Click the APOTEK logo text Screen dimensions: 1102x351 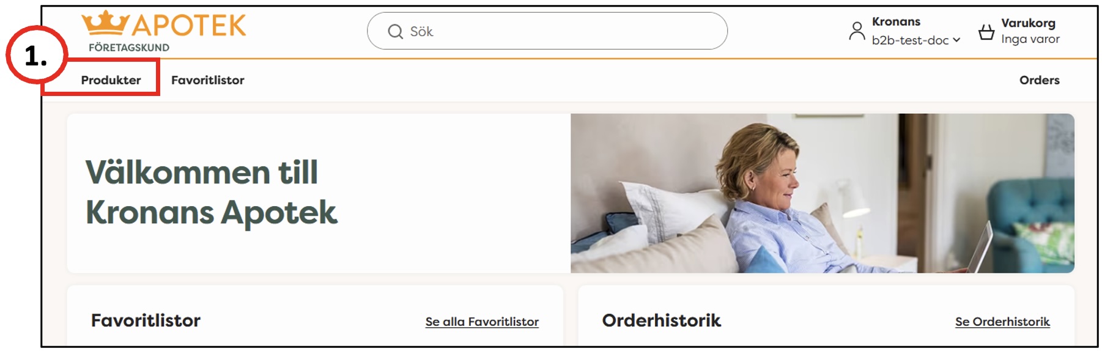click(x=189, y=26)
